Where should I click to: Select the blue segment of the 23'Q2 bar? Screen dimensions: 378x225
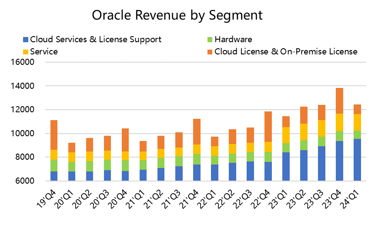point(304,165)
